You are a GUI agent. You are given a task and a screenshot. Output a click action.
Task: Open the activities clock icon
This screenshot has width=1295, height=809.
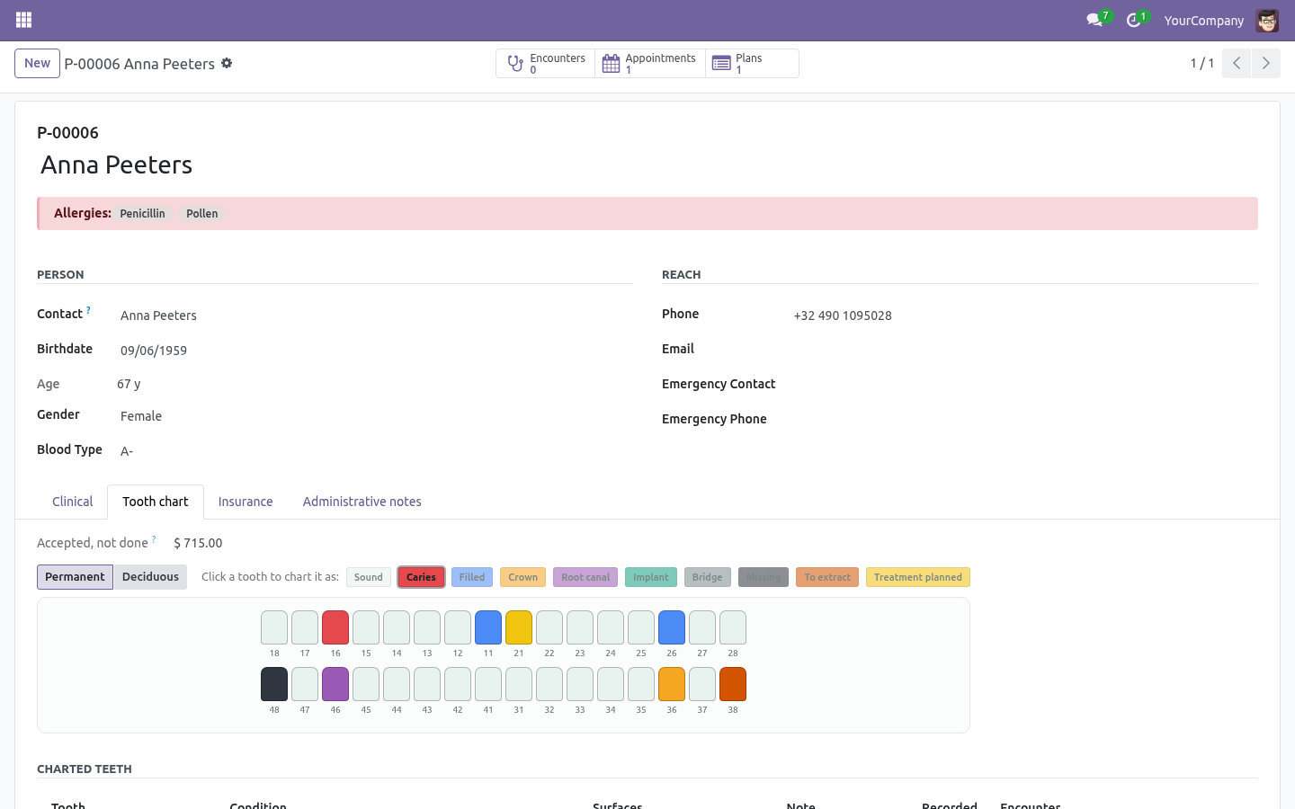coord(1133,20)
